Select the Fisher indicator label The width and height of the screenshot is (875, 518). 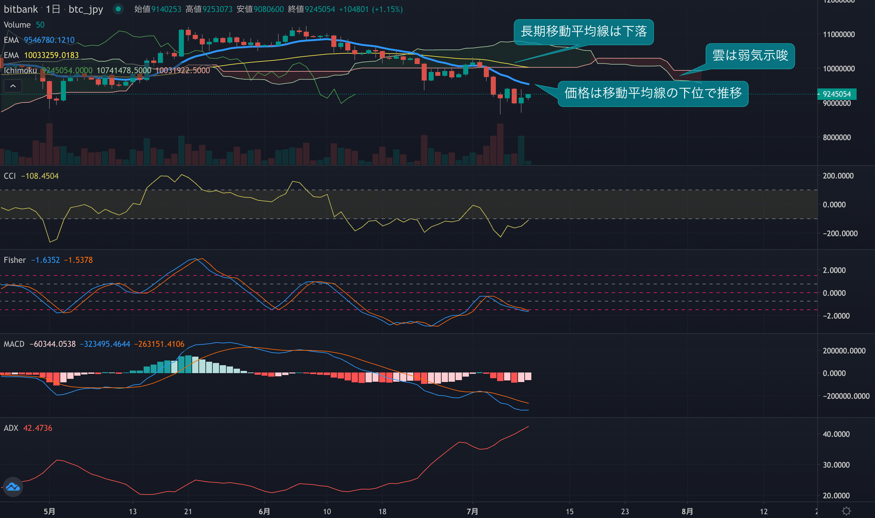[x=15, y=260]
